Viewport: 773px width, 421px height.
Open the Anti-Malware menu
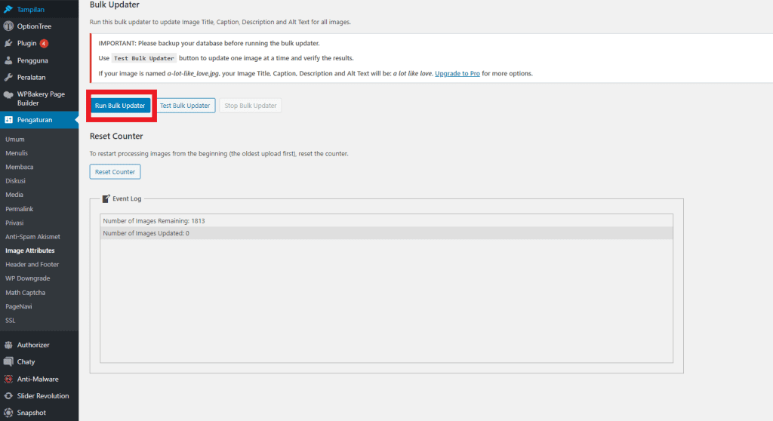[x=39, y=379]
